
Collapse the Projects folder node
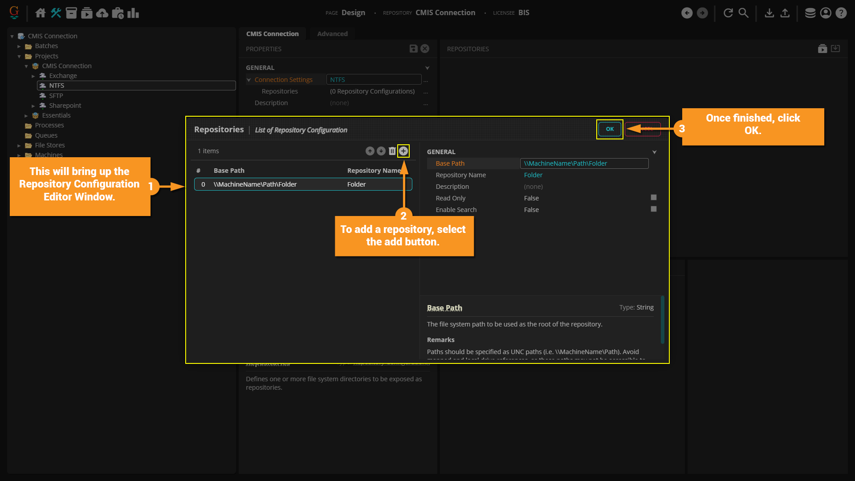click(19, 57)
